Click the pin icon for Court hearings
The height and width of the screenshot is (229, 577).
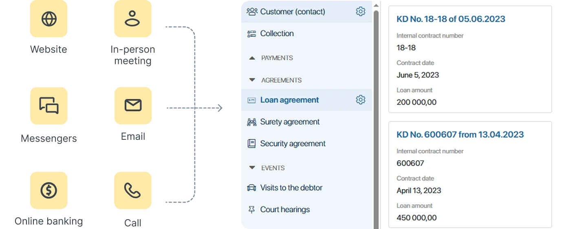coord(252,210)
